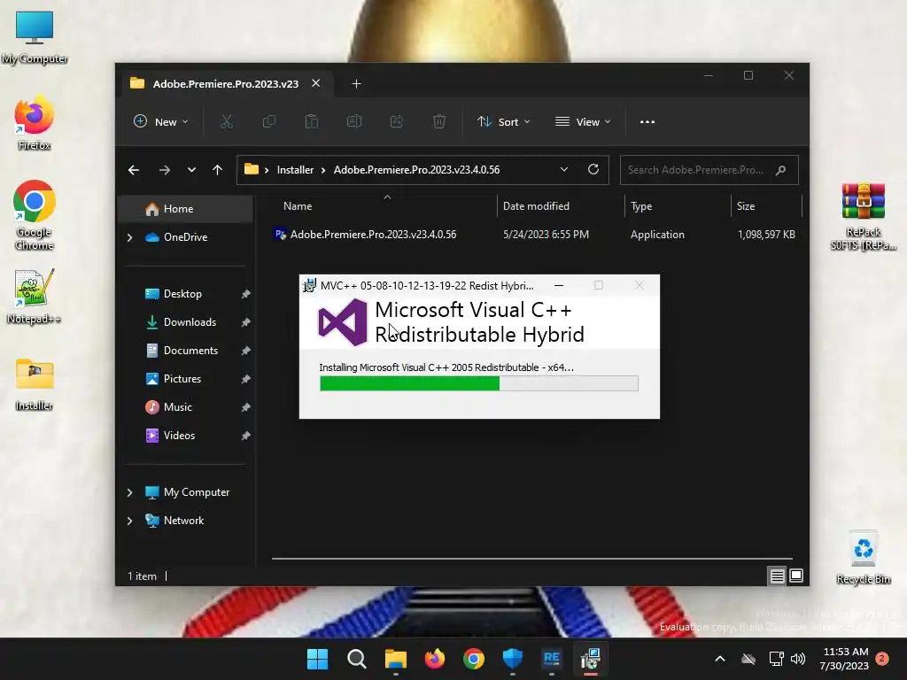Click the Paste icon in Explorer toolbar

(312, 121)
